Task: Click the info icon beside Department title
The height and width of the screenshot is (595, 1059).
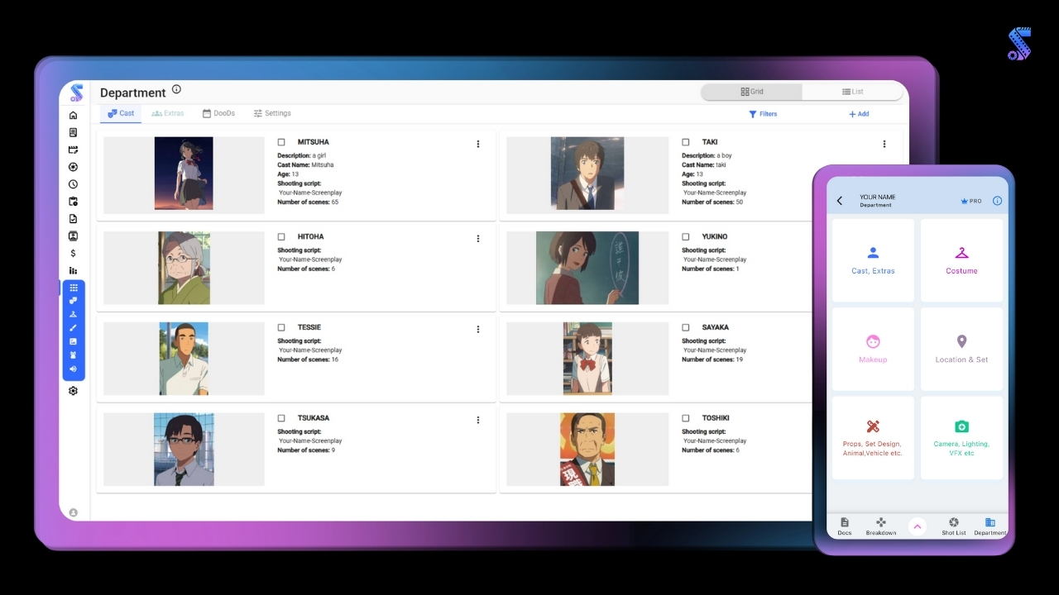Action: pos(176,89)
